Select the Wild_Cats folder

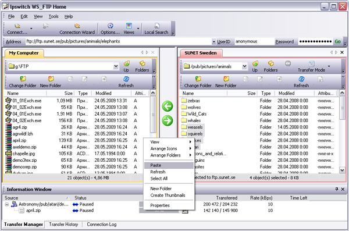(x=194, y=114)
